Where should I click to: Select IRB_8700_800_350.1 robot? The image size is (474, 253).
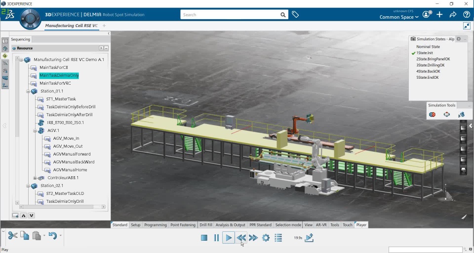tap(66, 123)
